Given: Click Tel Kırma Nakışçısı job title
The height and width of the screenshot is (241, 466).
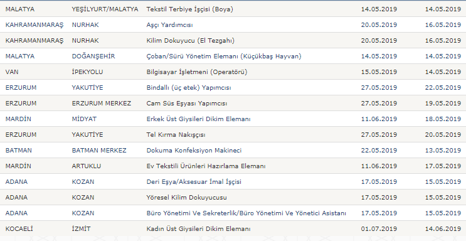Looking at the screenshot, I should coord(176,135).
